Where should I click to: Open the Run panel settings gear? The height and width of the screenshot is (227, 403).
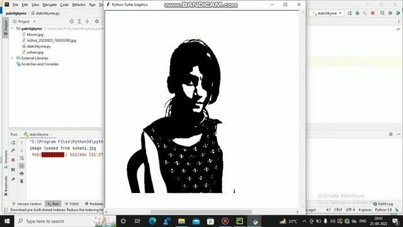click(x=390, y=134)
